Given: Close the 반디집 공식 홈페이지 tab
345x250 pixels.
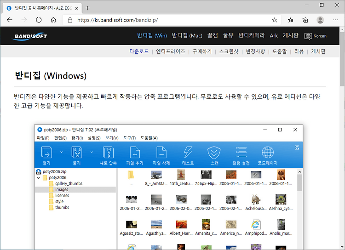Looking at the screenshot, I should [77, 8].
